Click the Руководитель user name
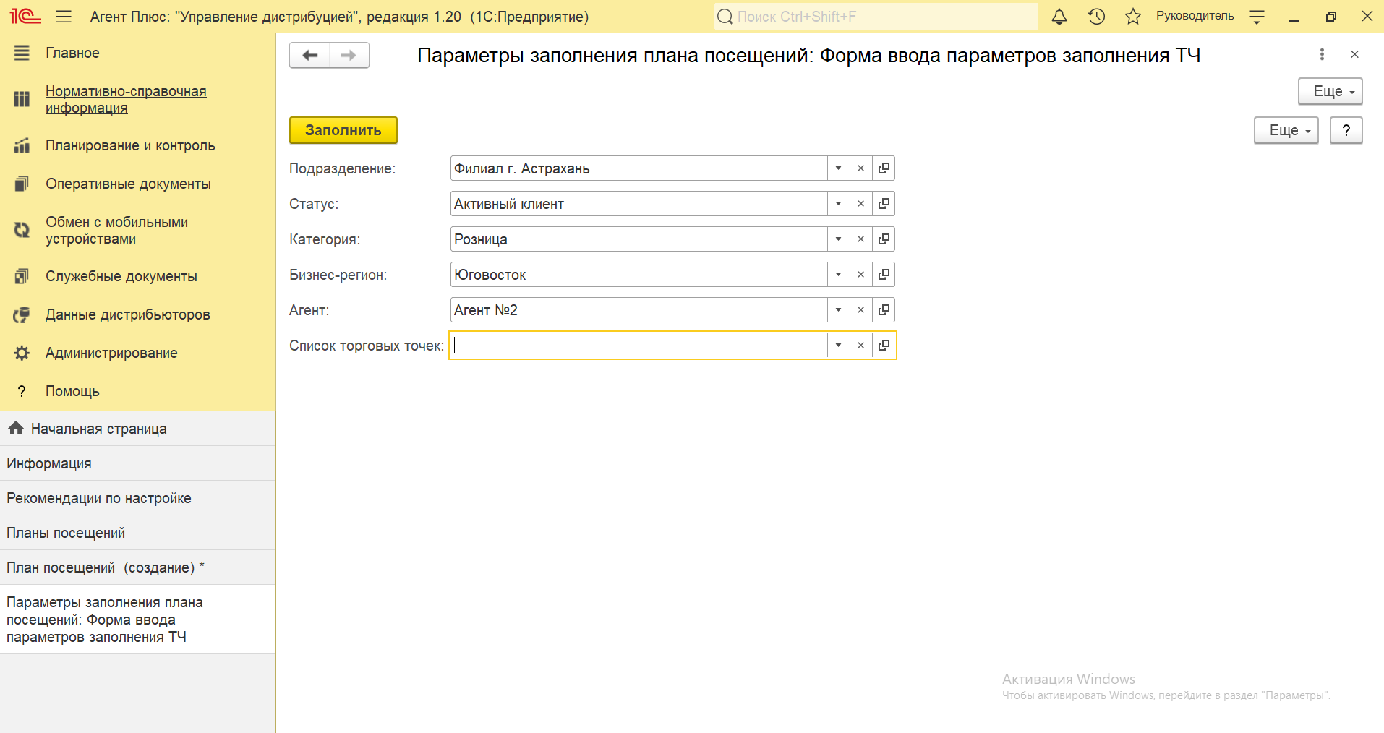The width and height of the screenshot is (1384, 733). 1195,16
